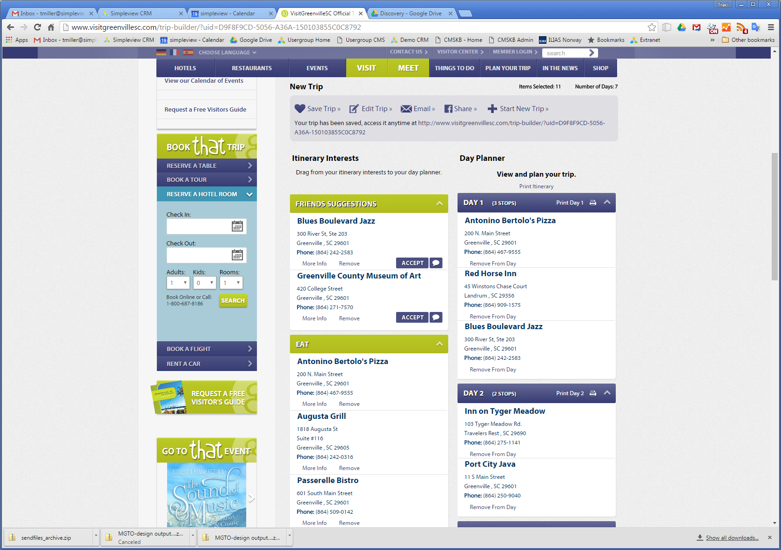The image size is (781, 550).
Task: Open the Adults count dropdown
Action: click(178, 283)
